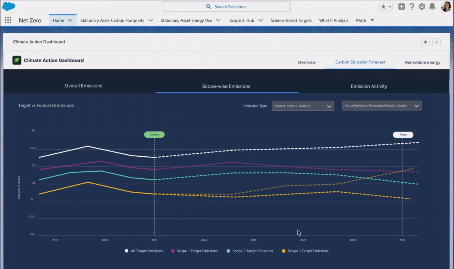Click the Net Zero app name
The width and height of the screenshot is (454, 269).
coord(30,21)
